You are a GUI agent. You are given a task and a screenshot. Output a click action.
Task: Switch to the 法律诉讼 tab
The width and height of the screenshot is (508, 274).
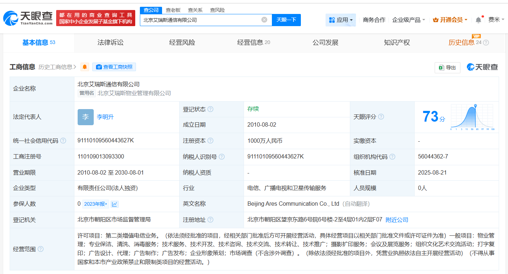click(x=110, y=42)
